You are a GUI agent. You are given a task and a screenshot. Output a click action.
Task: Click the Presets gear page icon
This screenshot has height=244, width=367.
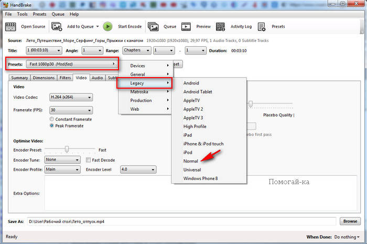click(262, 27)
